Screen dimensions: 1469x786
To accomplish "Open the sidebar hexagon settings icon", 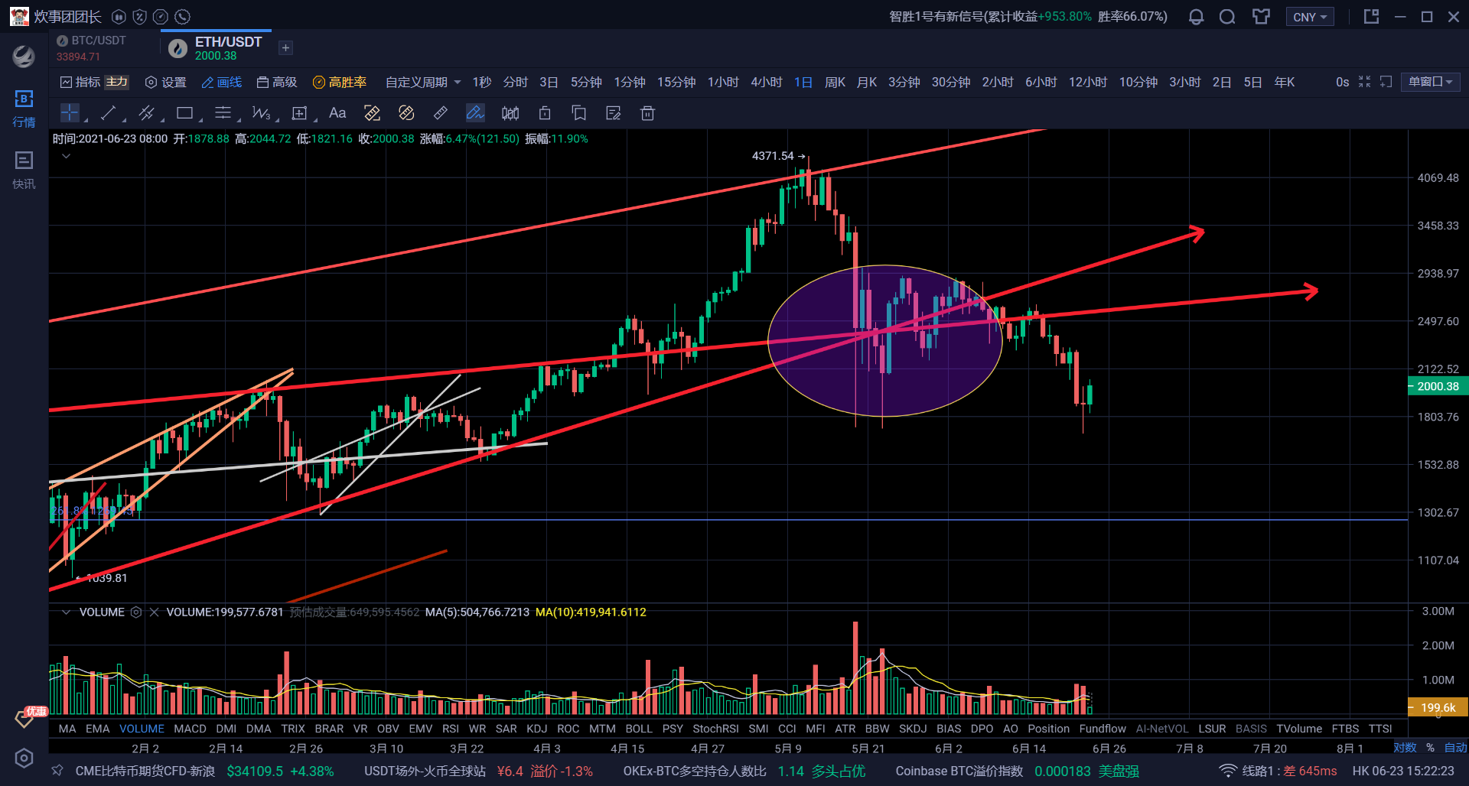I will point(24,758).
